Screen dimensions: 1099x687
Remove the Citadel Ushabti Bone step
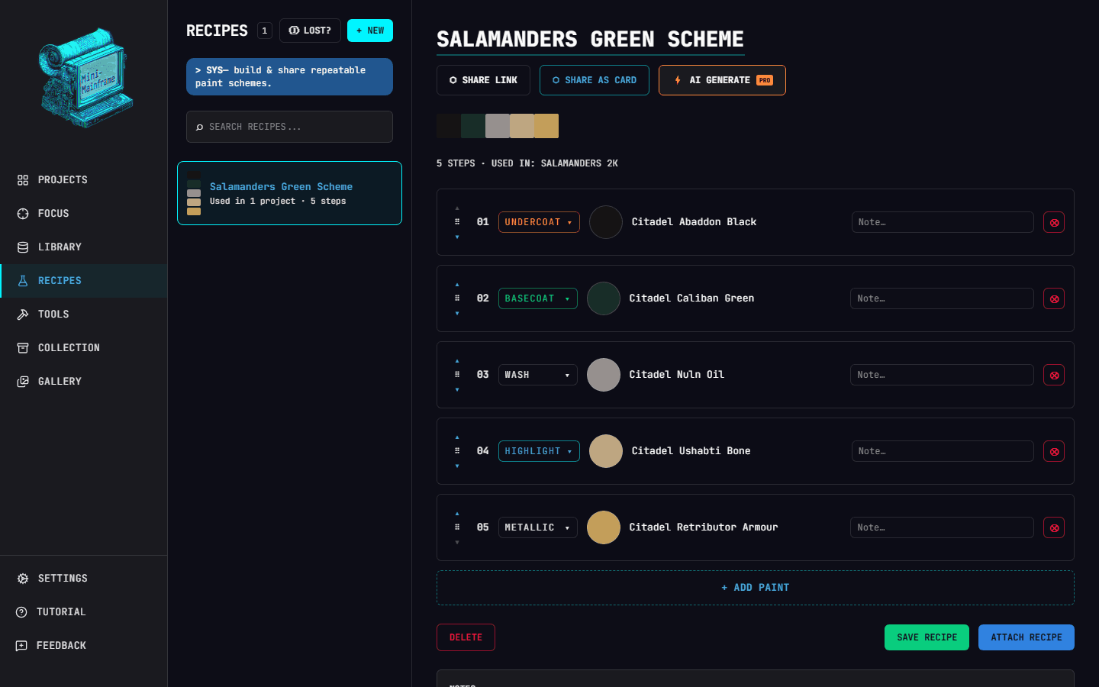coord(1054,451)
